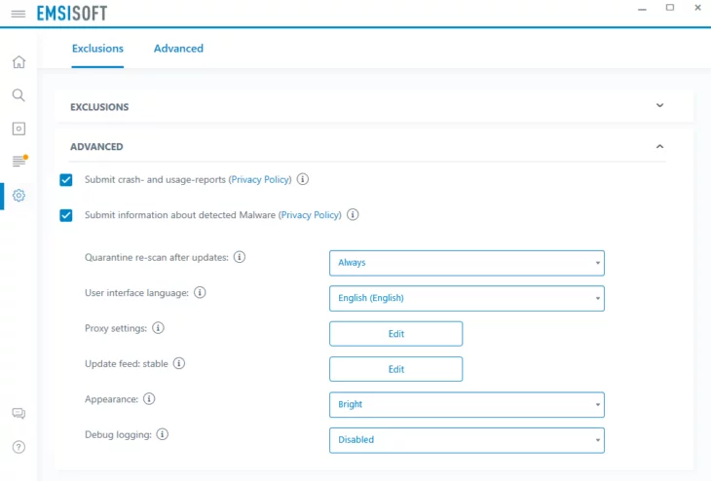Open the Quarantine re-scan Always dropdown
The height and width of the screenshot is (481, 711).
467,263
